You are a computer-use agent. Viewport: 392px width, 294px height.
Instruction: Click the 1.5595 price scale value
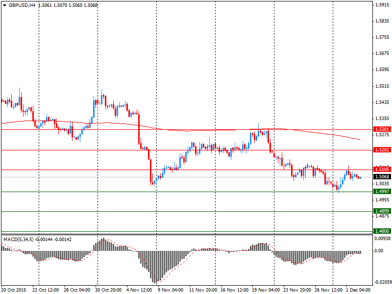point(383,70)
